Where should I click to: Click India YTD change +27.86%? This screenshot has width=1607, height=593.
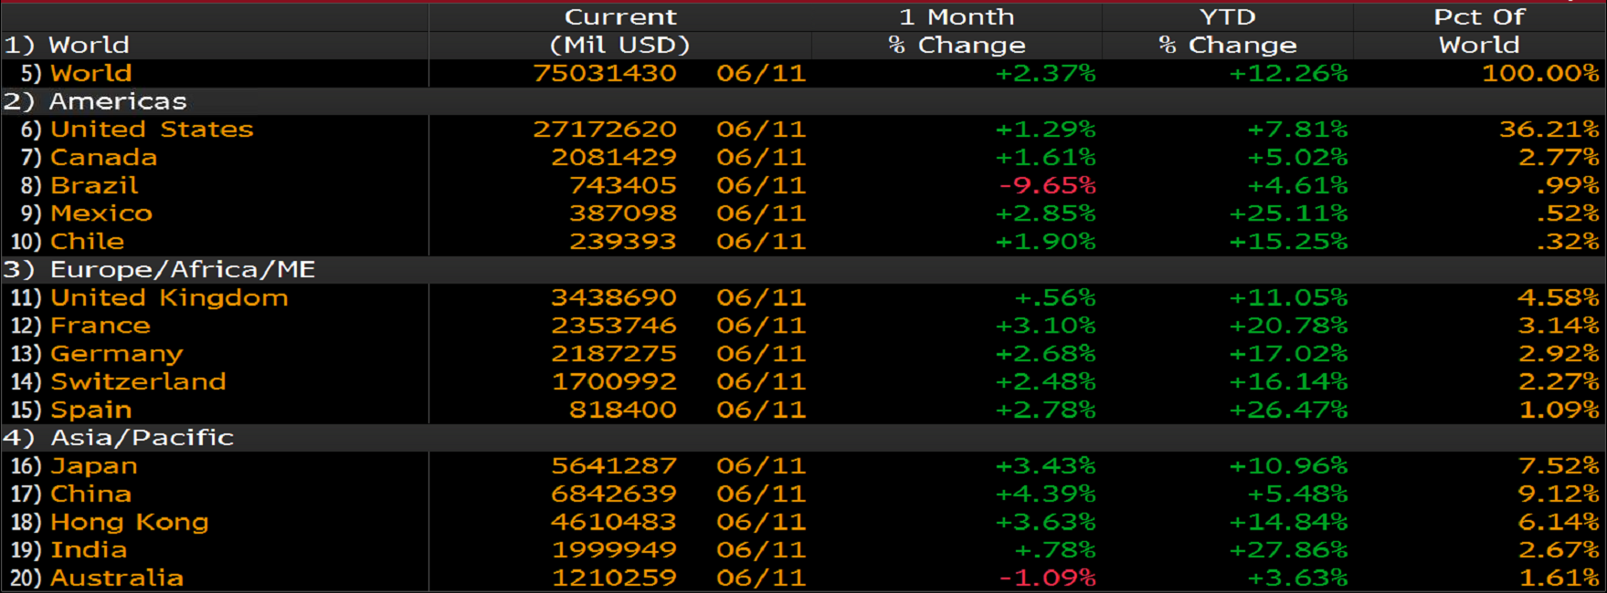click(x=1288, y=550)
